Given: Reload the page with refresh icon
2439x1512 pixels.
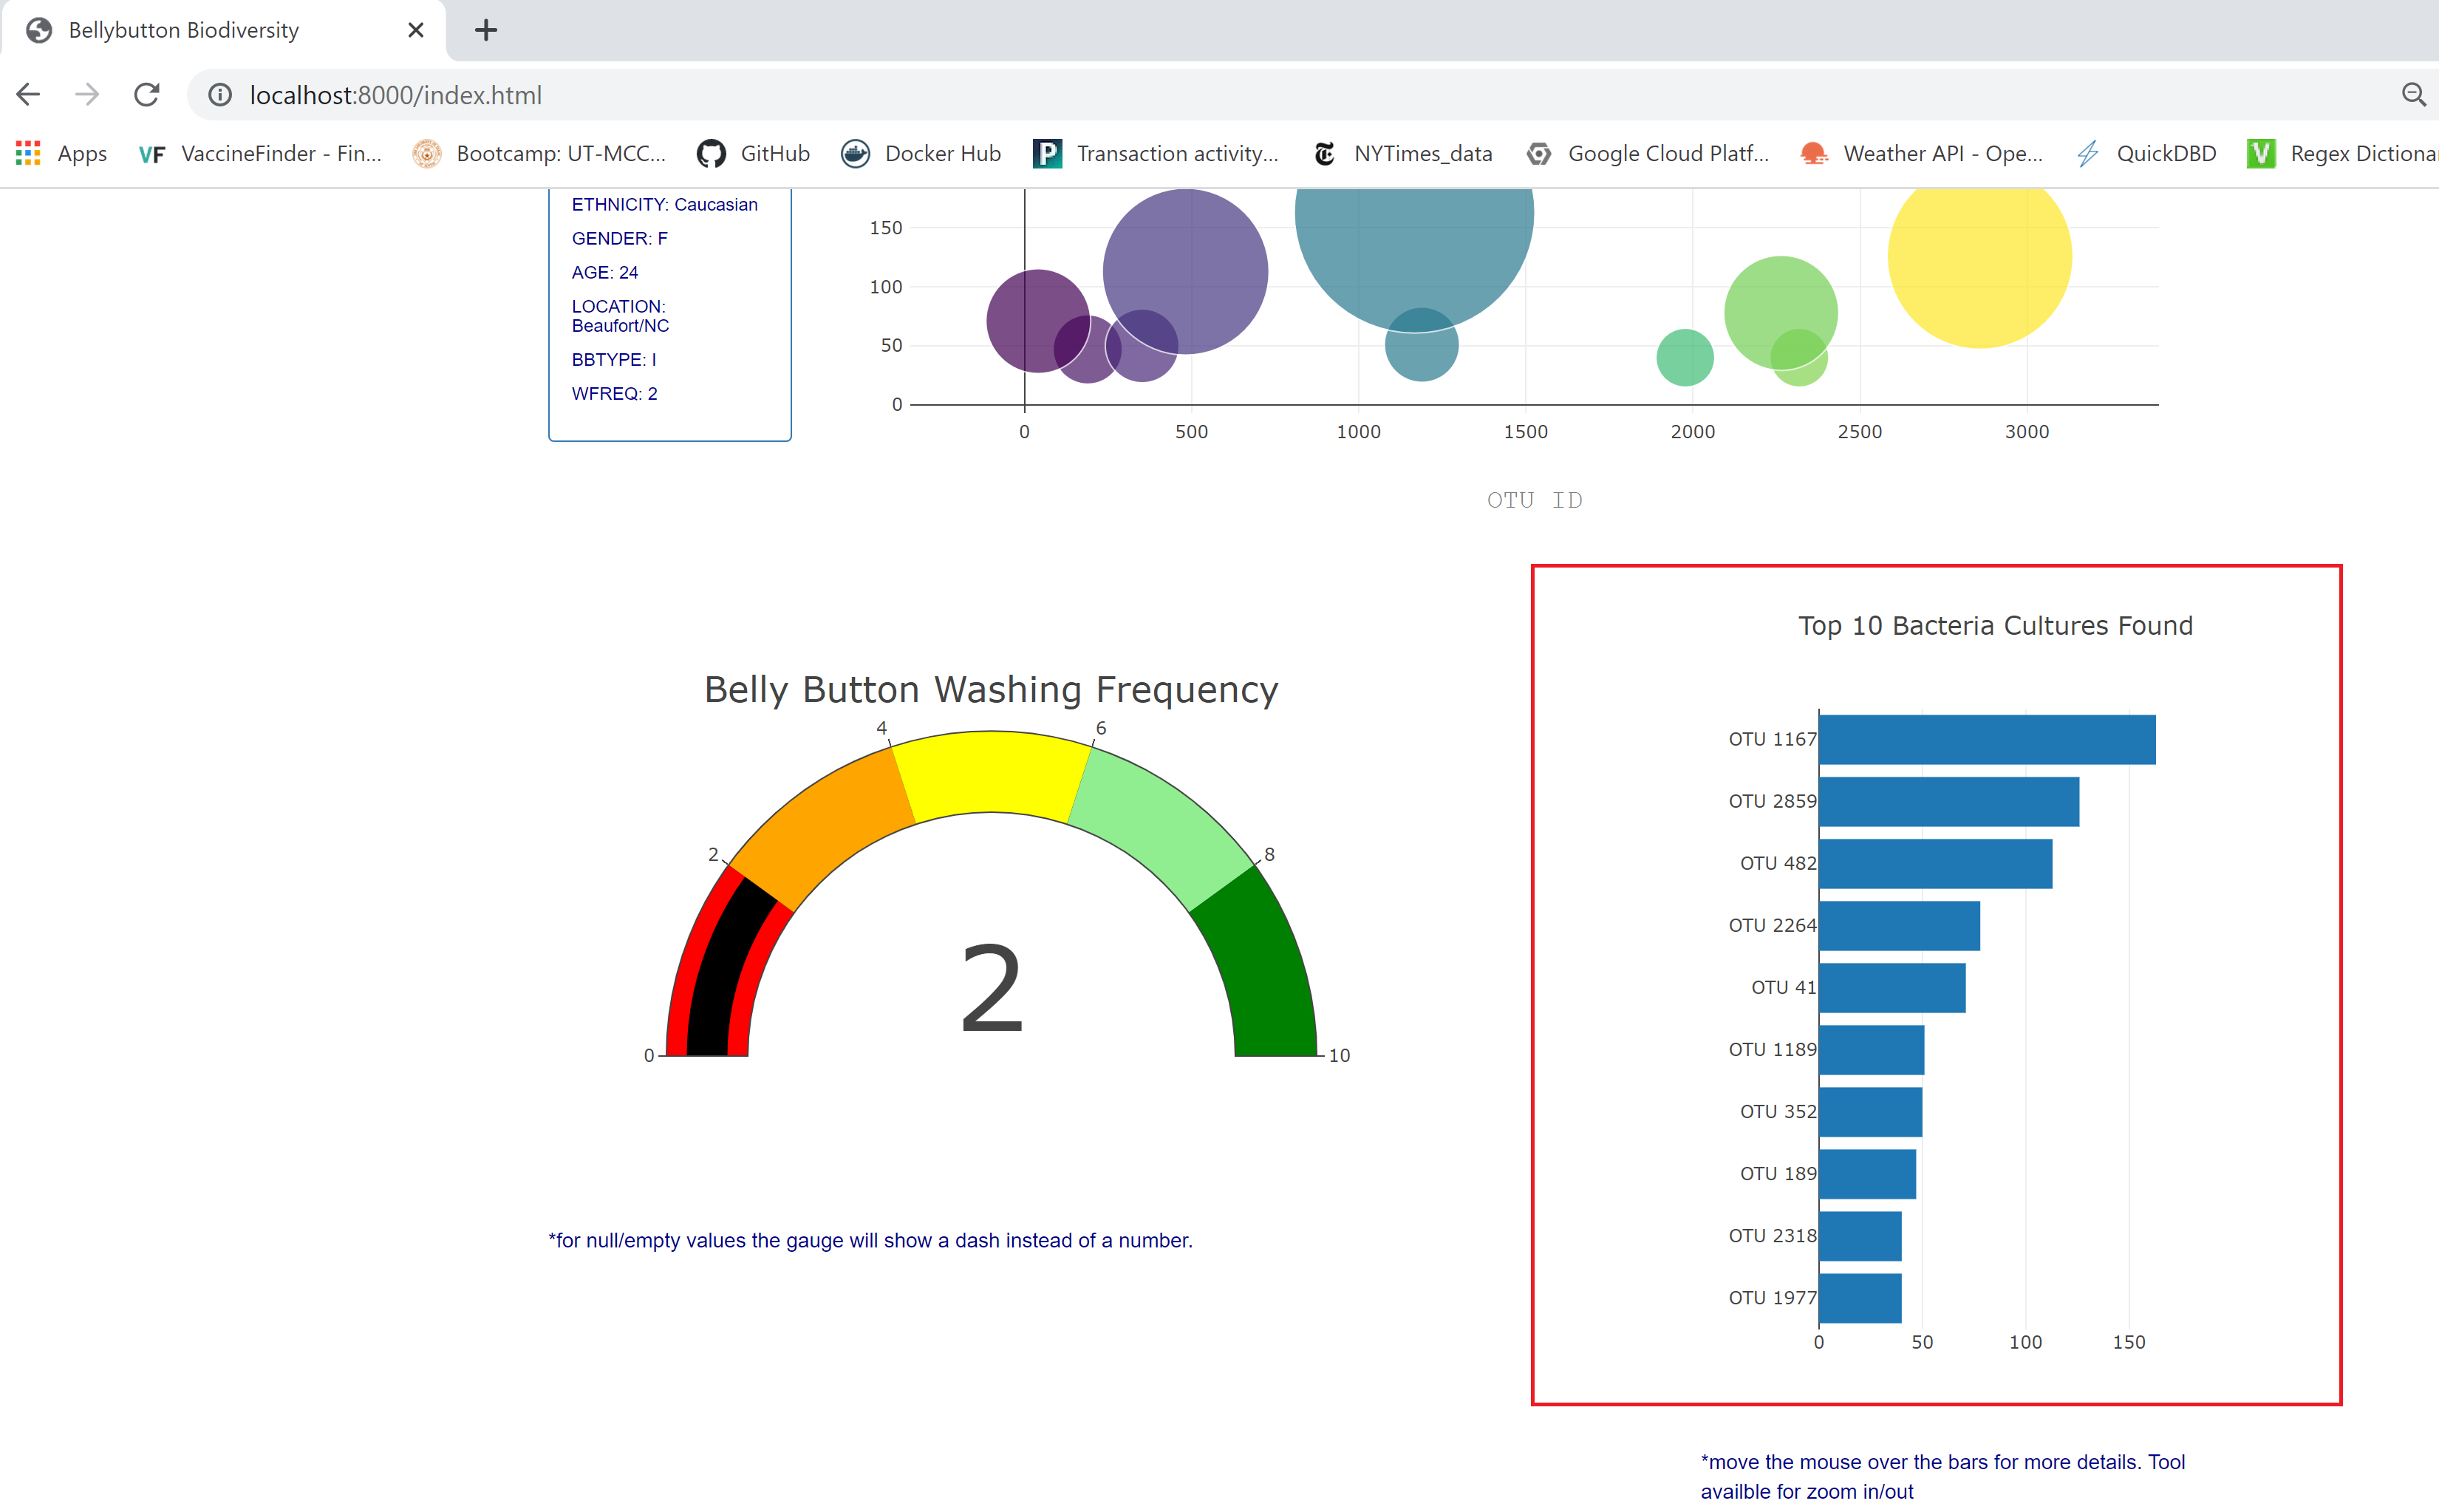Looking at the screenshot, I should coord(147,95).
